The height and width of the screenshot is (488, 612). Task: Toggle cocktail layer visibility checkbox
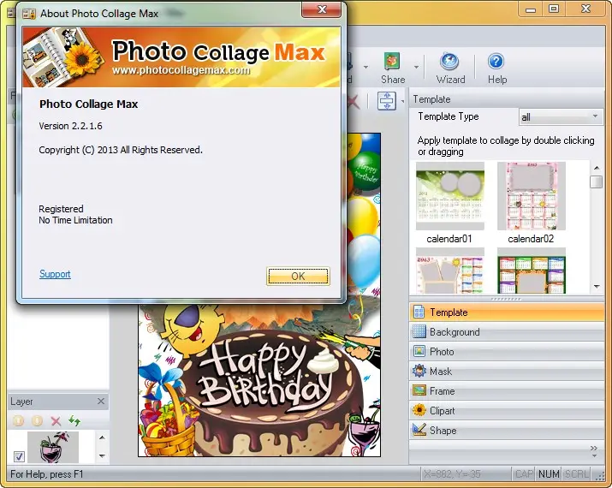click(x=19, y=455)
